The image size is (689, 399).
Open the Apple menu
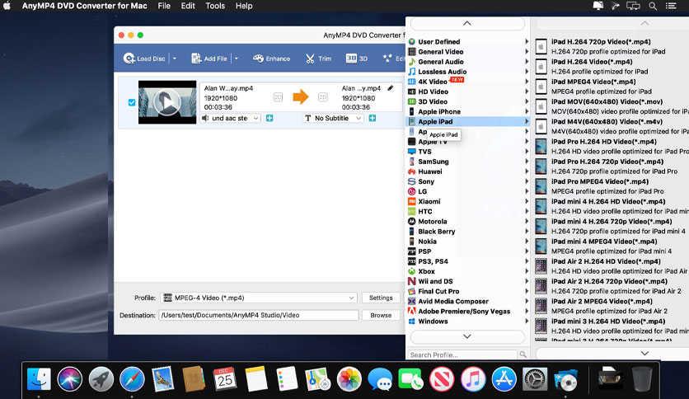tap(7, 6)
